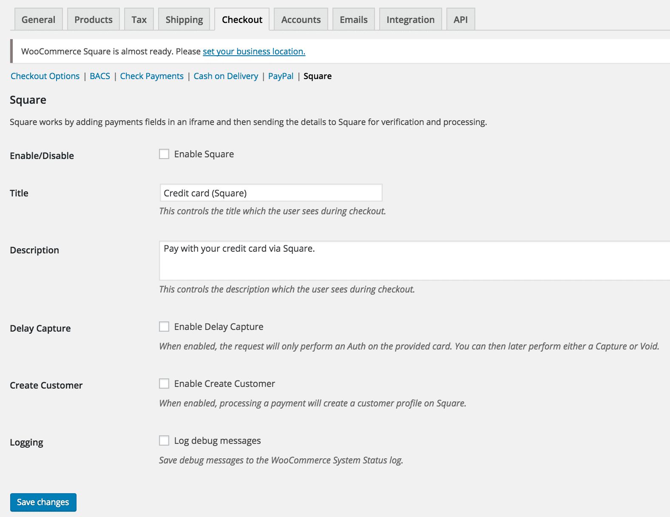Screen dimensions: 670x517
Task: Open Cash on Delivery settings
Action: coord(226,76)
